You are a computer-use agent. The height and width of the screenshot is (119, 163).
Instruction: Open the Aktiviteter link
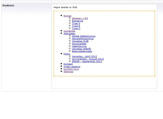tap(69, 33)
